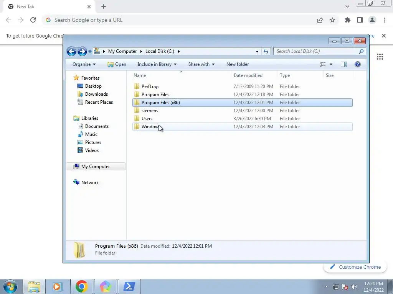Select the PerfLogs folder
Image resolution: width=393 pixels, height=294 pixels.
(243, 86)
